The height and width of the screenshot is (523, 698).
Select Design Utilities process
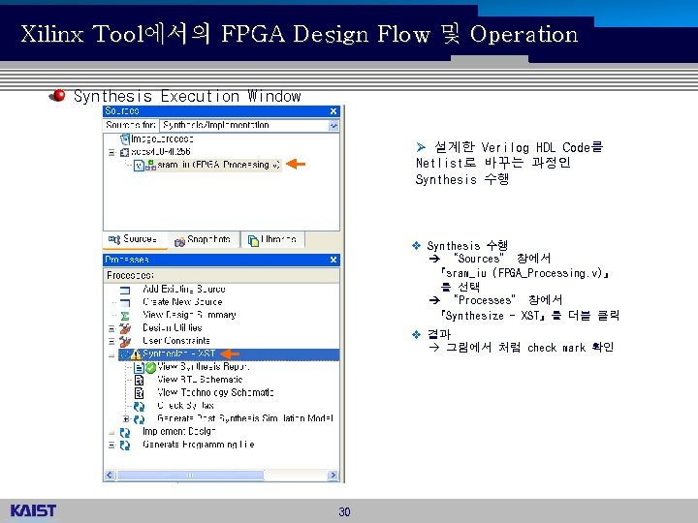(x=173, y=327)
